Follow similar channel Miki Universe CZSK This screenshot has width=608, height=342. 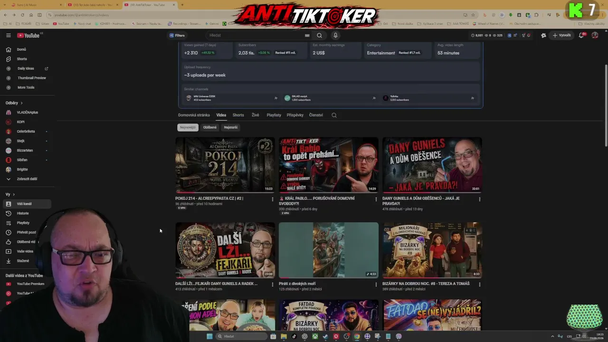(276, 98)
